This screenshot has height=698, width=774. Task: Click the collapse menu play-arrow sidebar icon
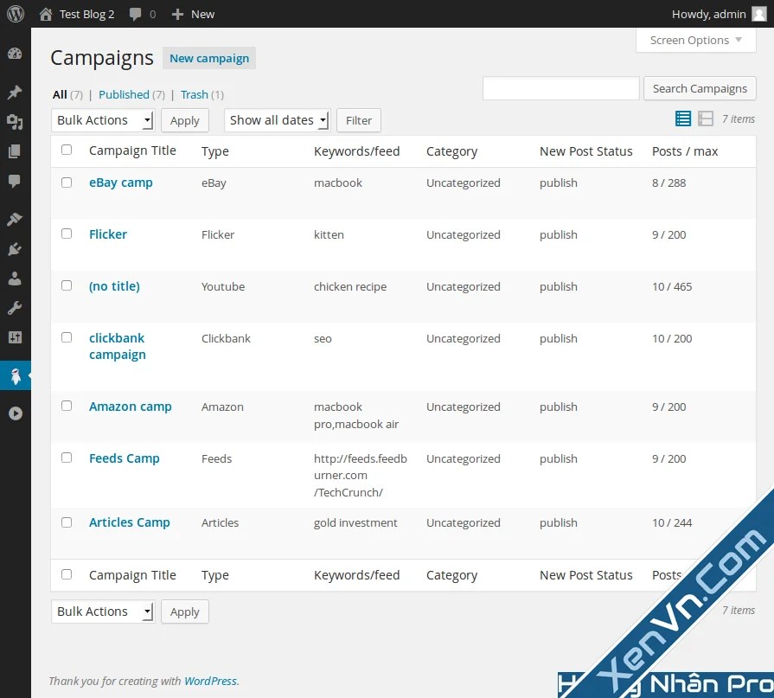(x=16, y=413)
